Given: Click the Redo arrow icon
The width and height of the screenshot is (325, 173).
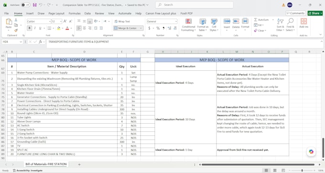Looking at the screenshot, I should click(49, 5).
